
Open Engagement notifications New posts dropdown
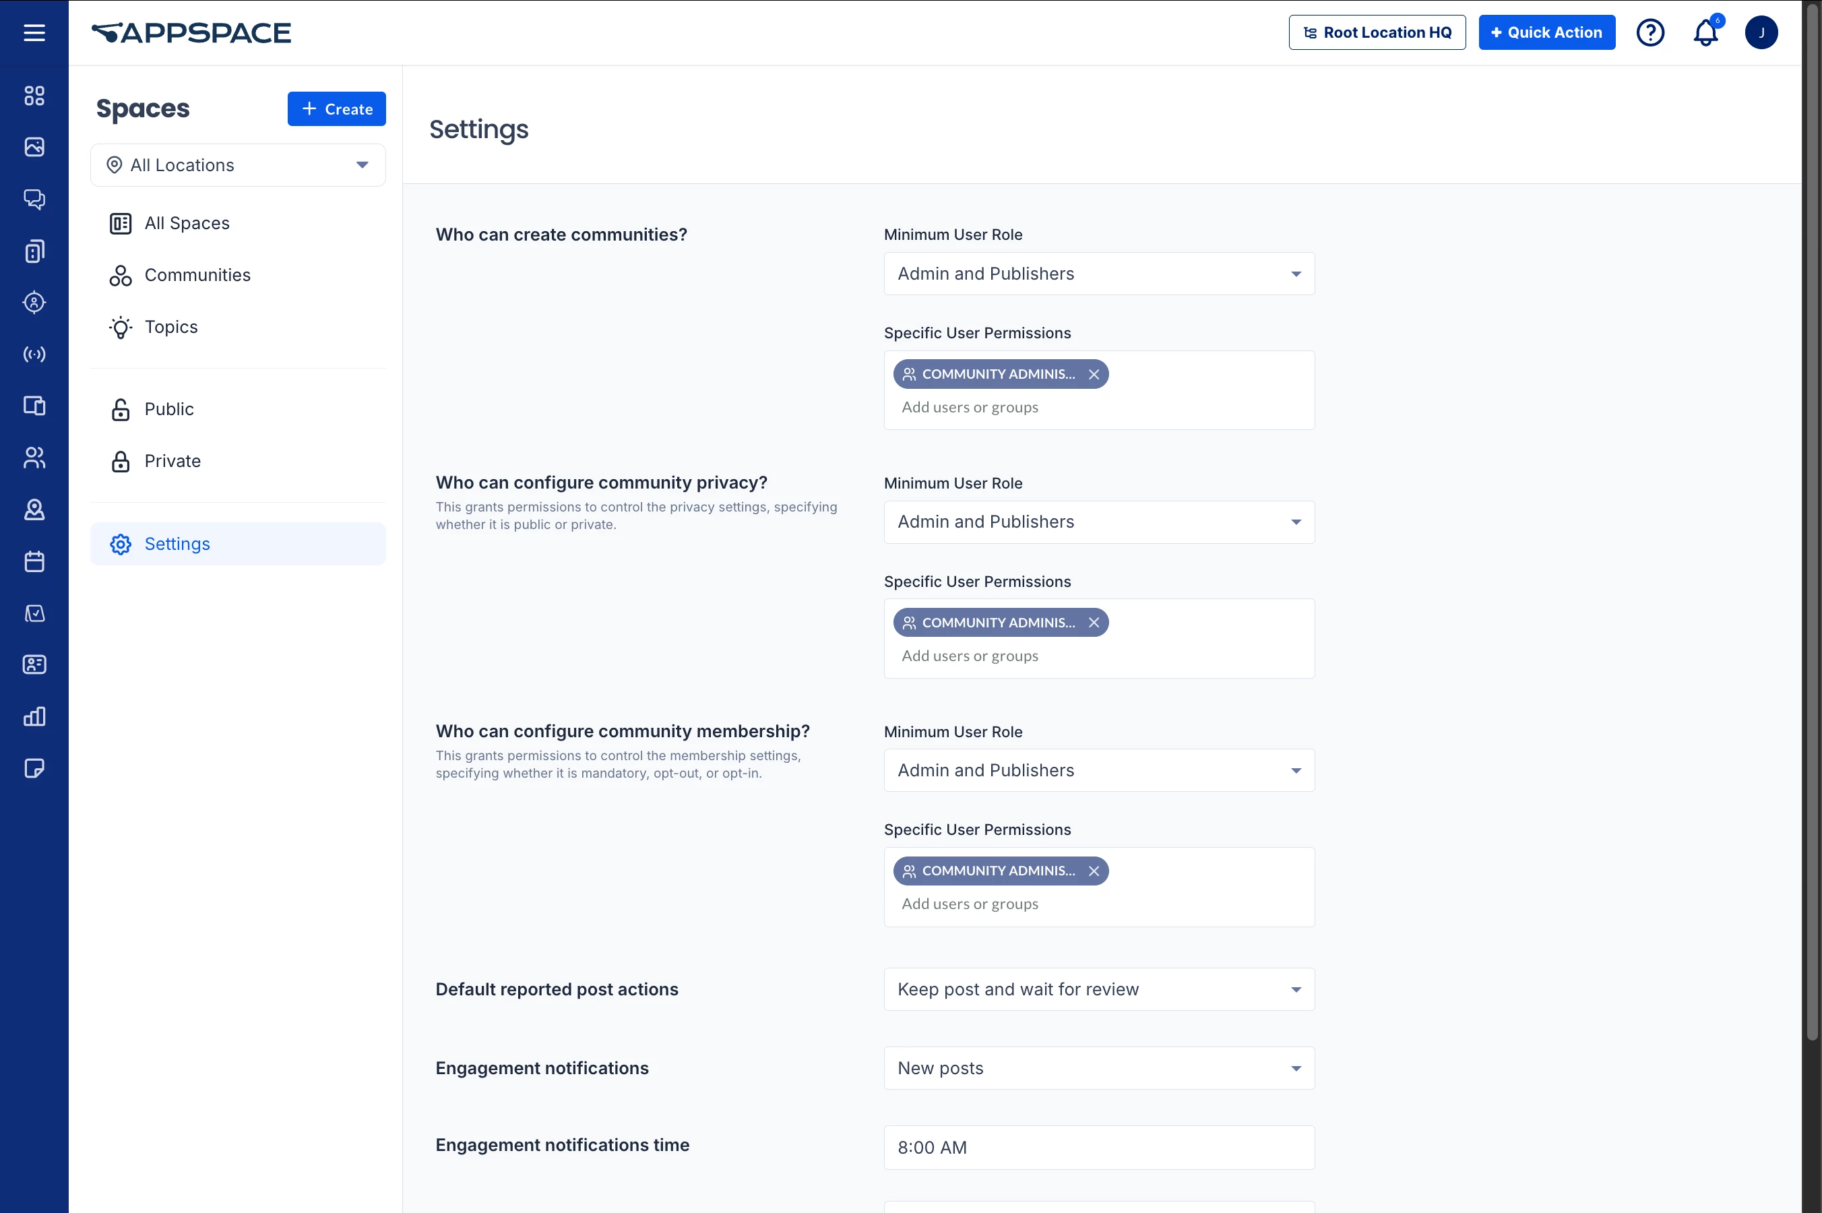(x=1098, y=1068)
